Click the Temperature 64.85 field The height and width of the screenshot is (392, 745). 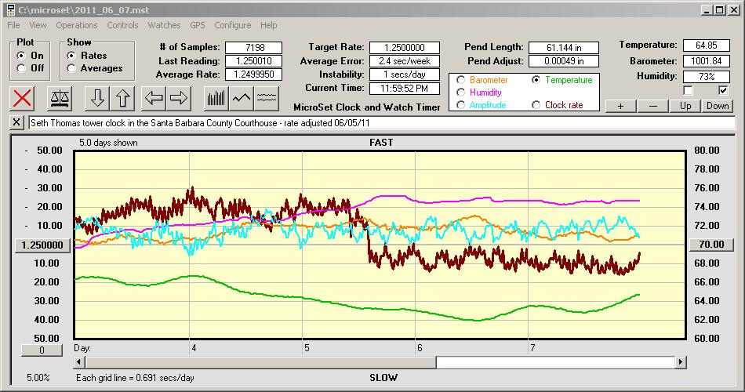click(x=706, y=45)
